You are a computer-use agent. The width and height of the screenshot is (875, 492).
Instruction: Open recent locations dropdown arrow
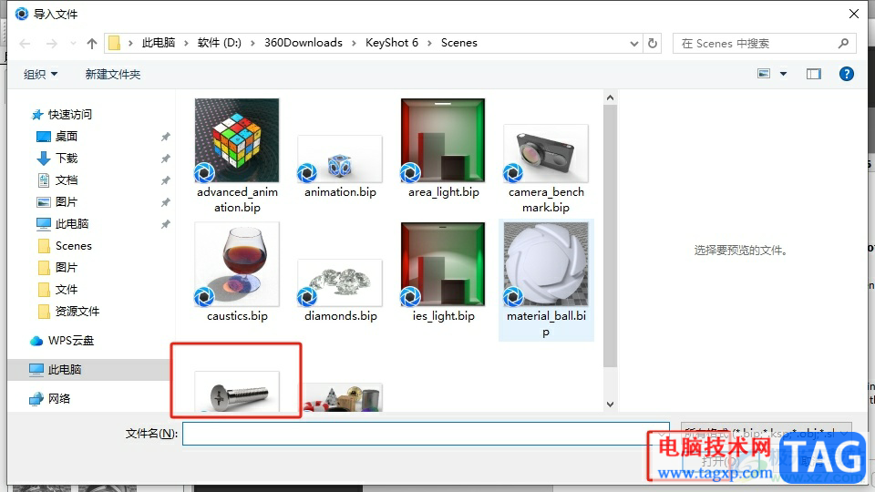pyautogui.click(x=73, y=44)
